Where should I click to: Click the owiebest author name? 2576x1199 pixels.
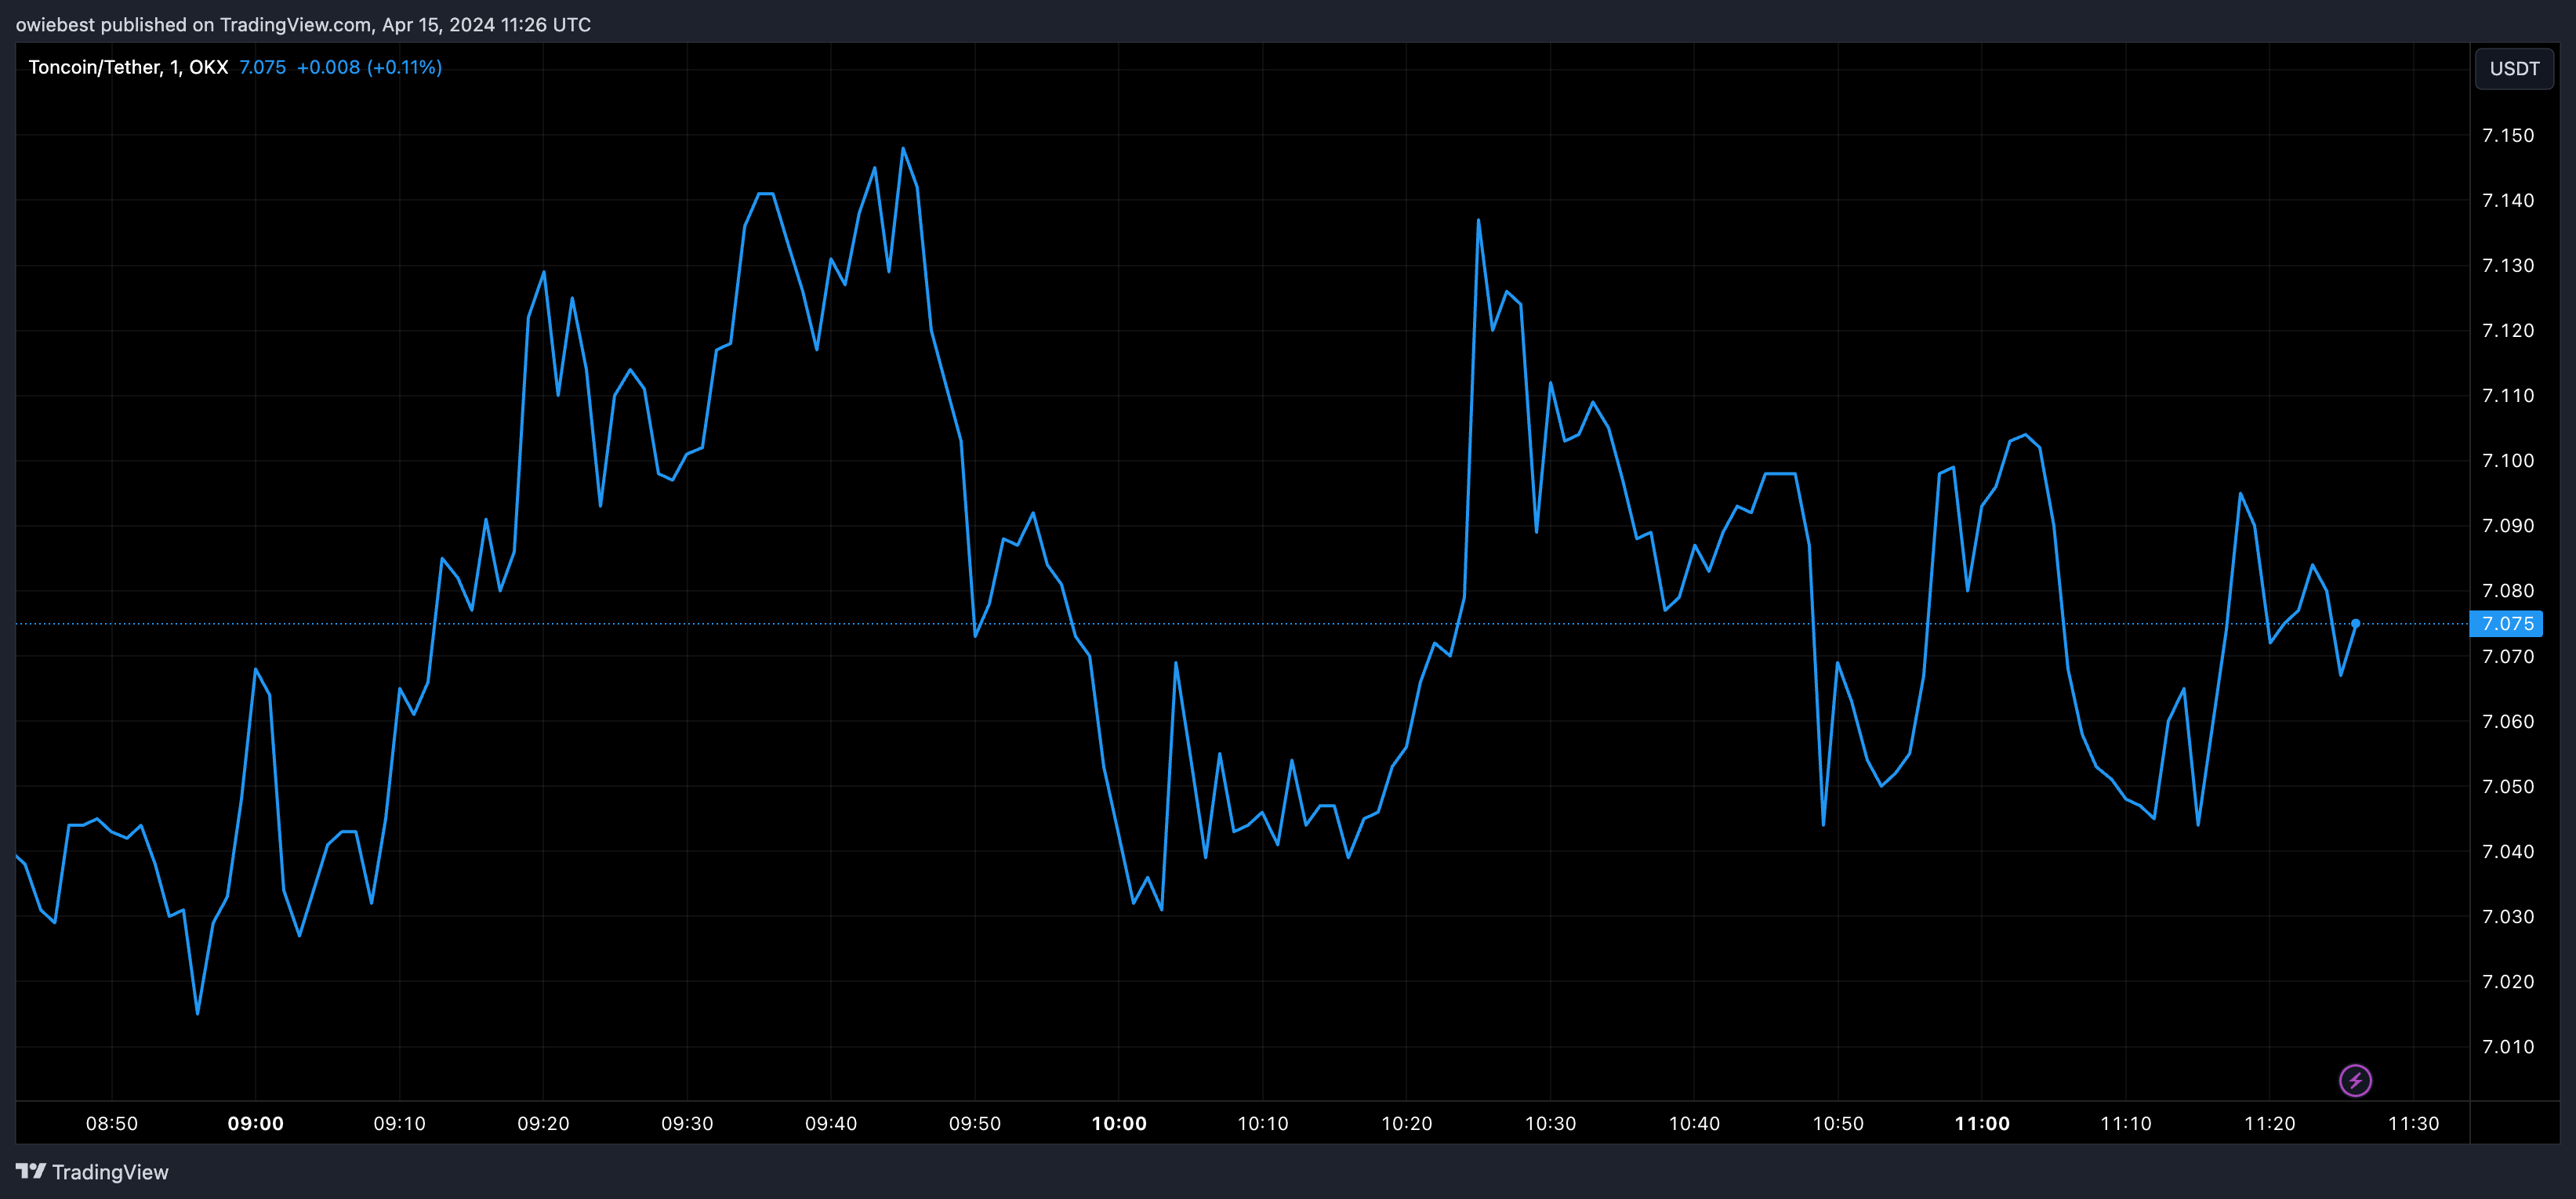(54, 24)
